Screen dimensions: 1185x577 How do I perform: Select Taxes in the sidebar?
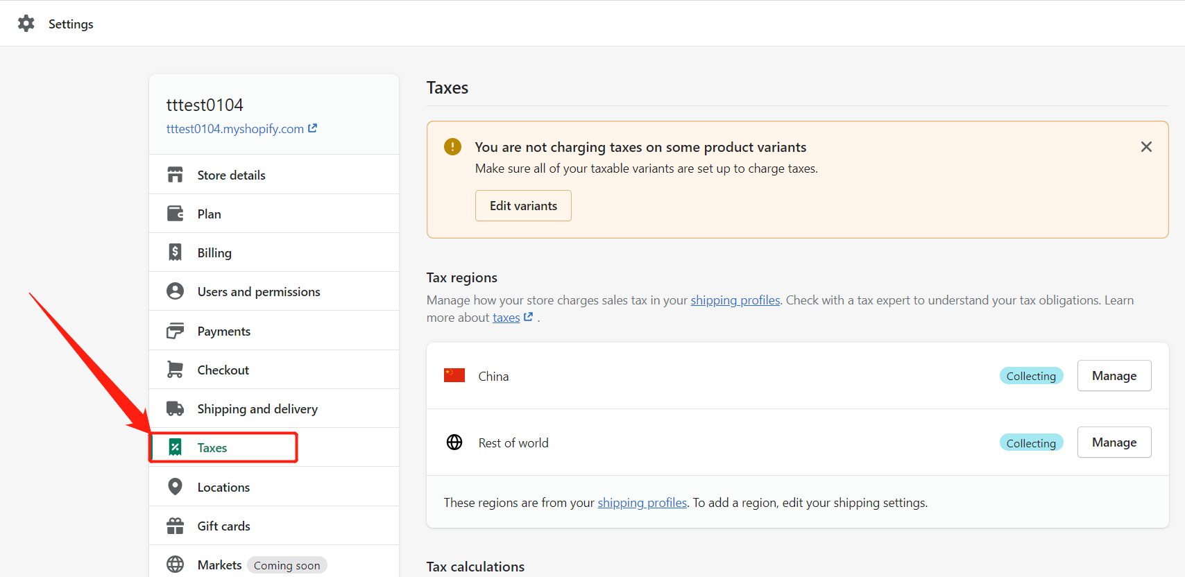click(x=274, y=447)
